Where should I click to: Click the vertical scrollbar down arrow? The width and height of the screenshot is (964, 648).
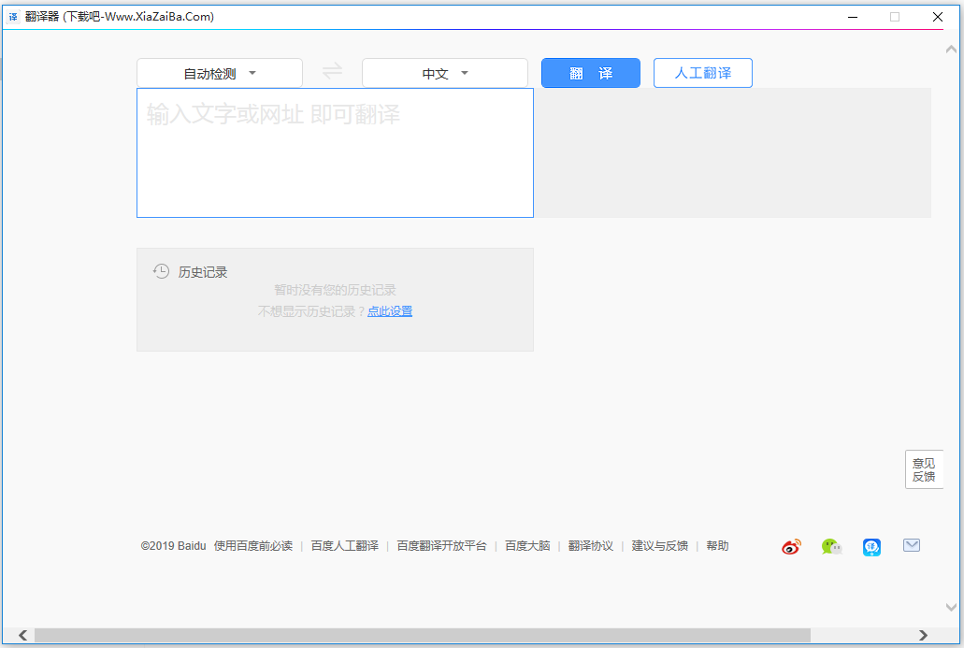click(x=952, y=608)
